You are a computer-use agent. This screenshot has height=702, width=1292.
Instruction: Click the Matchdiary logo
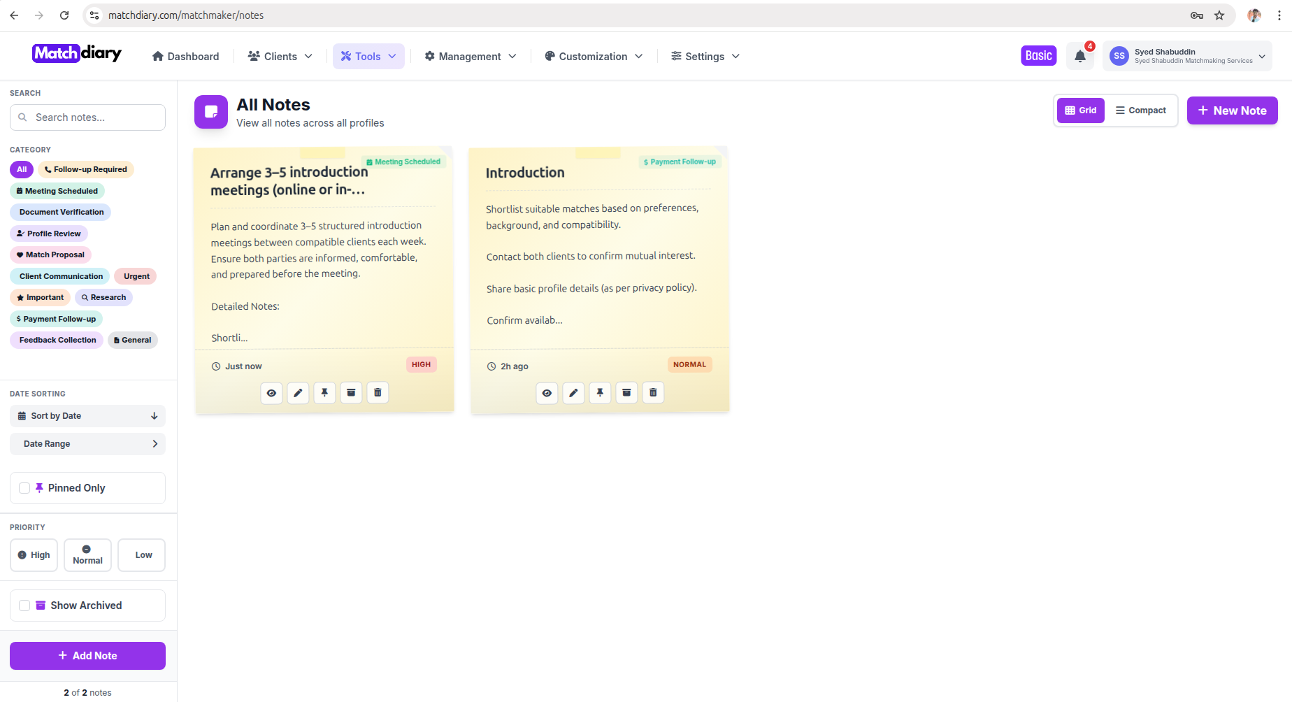point(77,54)
